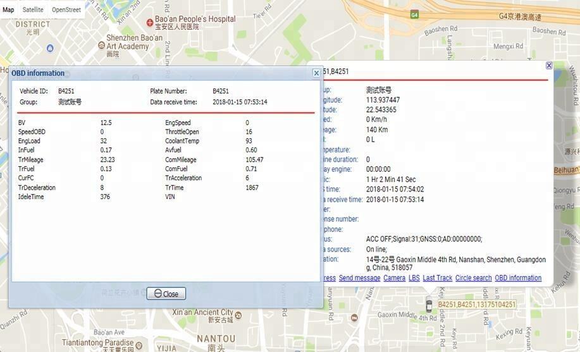This screenshot has width=580, height=352.
Task: Click the Xin'an Ancient City marker icon
Action: point(238,315)
